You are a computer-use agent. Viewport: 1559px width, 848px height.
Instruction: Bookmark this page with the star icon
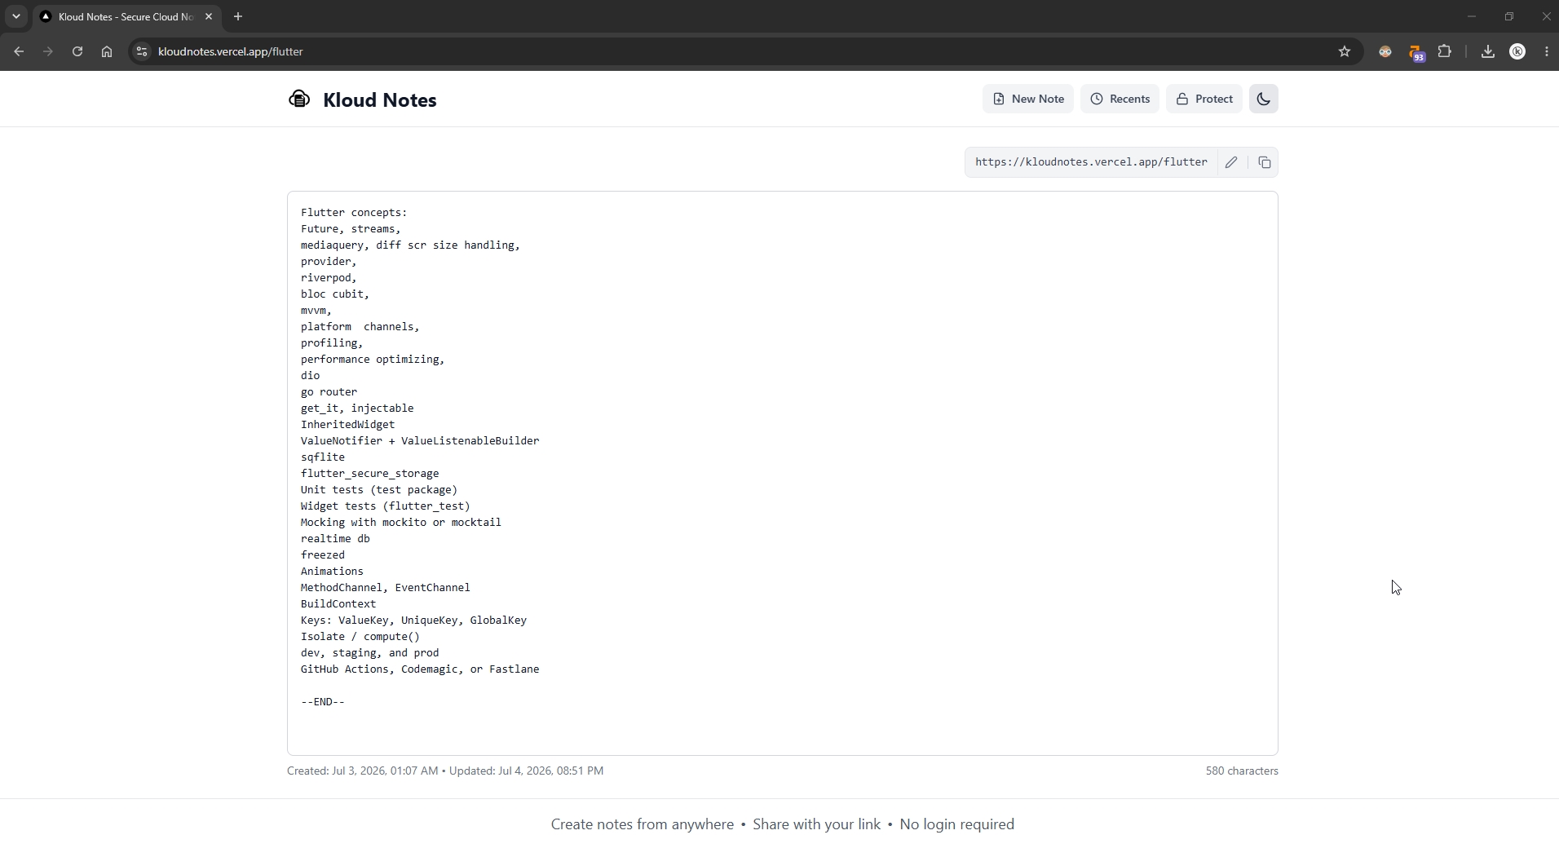[1345, 51]
